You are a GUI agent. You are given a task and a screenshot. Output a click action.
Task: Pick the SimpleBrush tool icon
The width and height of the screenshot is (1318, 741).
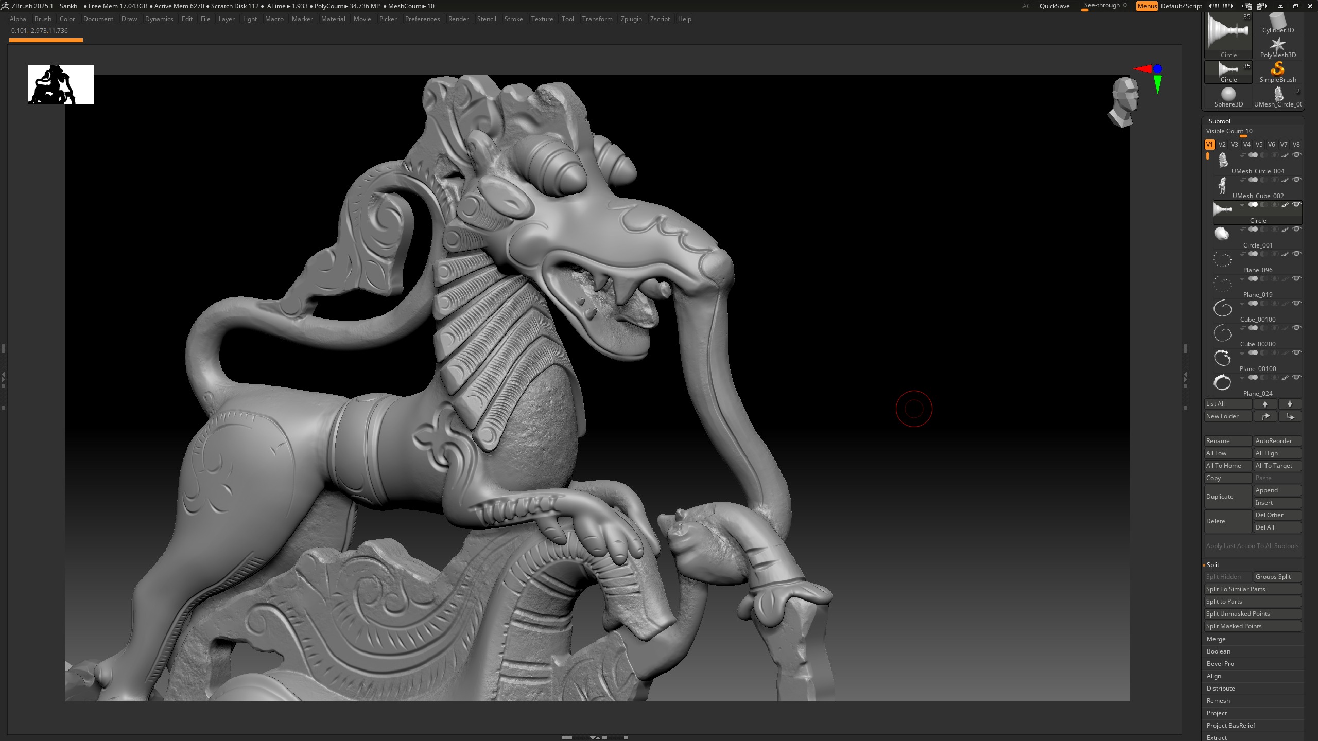pyautogui.click(x=1278, y=72)
